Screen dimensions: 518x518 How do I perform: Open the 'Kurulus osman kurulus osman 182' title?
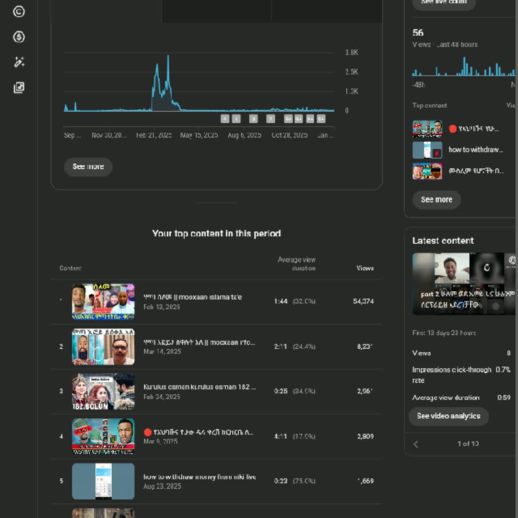point(200,387)
